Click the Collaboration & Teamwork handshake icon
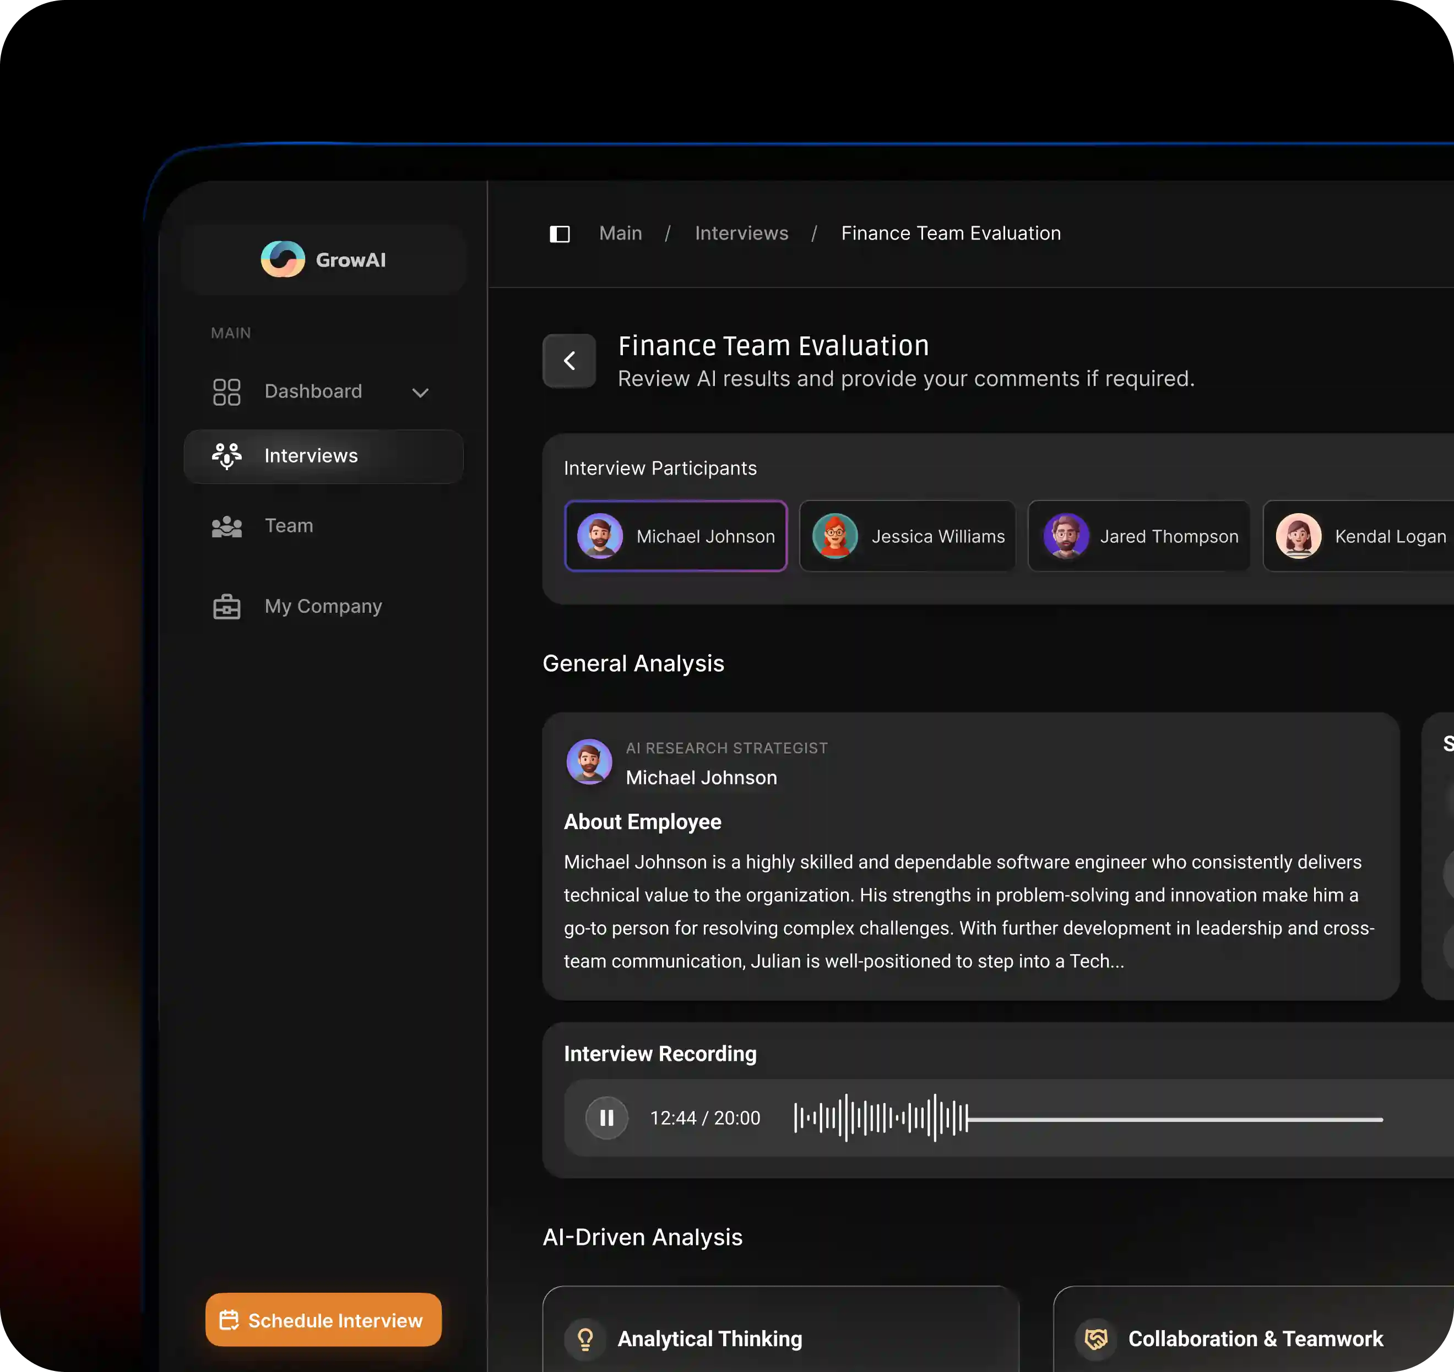1454x1372 pixels. tap(1095, 1339)
